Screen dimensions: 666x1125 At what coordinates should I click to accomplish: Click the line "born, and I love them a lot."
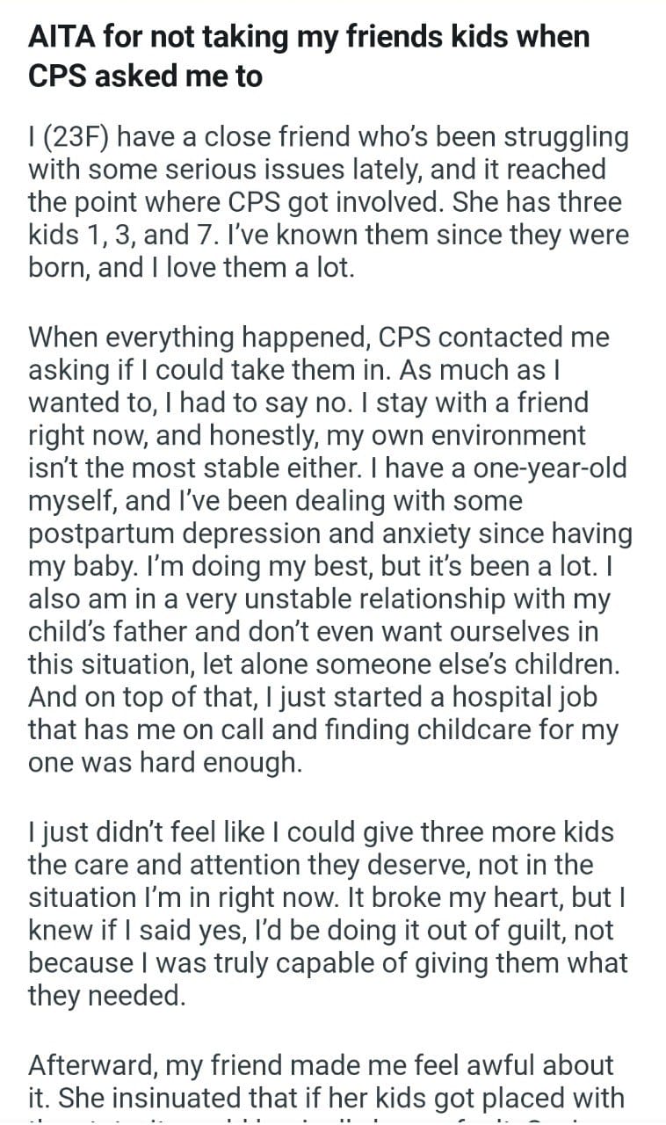[192, 269]
